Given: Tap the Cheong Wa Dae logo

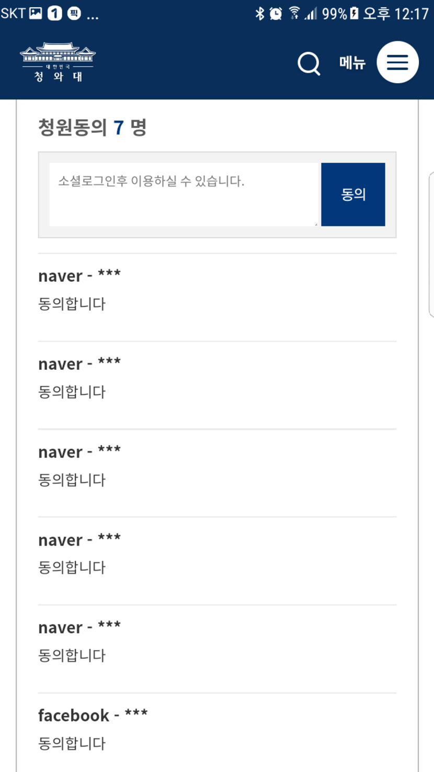Looking at the screenshot, I should (x=58, y=62).
